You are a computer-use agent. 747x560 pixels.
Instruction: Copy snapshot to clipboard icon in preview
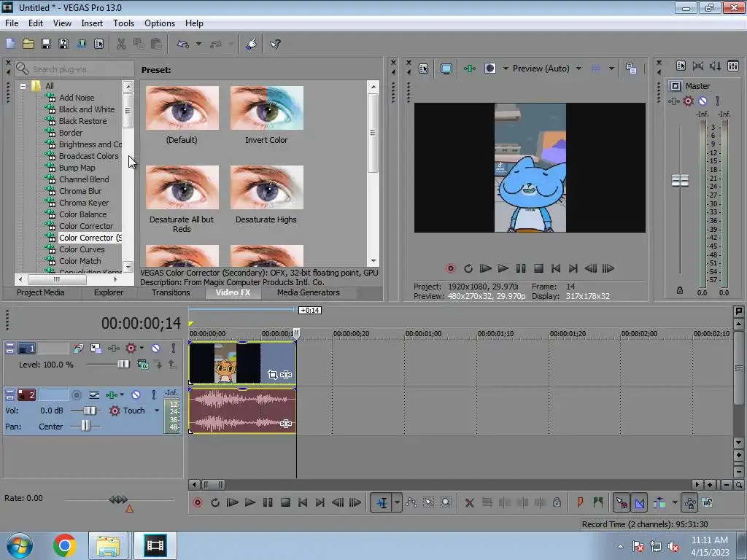coord(631,69)
